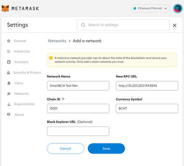Open the Ethereum Mainnet network dropdown
The height and width of the screenshot is (166, 184).
point(150,8)
